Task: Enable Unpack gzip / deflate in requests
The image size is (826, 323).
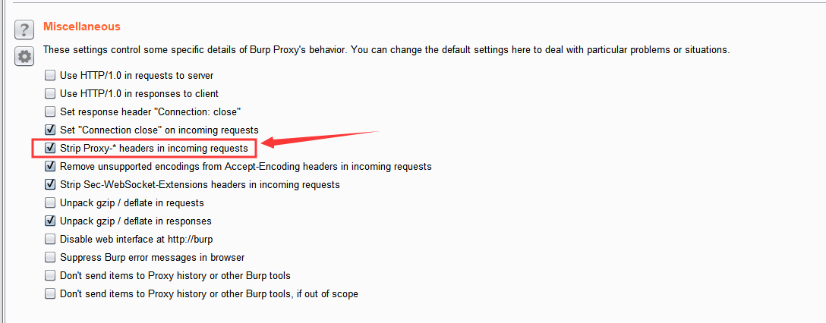Action: pyautogui.click(x=50, y=203)
